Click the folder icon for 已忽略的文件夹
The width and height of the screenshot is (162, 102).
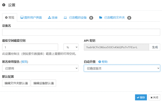point(100,18)
